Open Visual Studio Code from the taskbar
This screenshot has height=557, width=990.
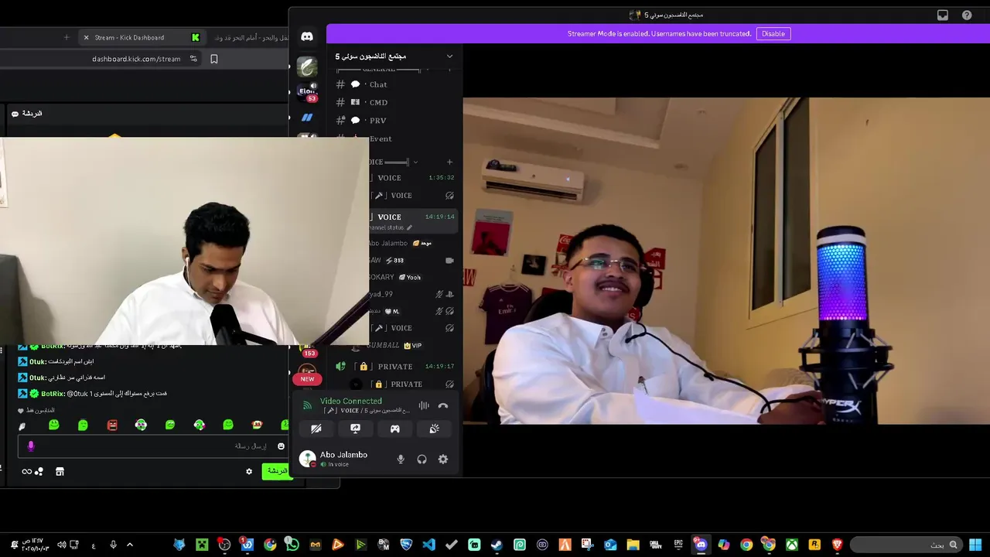click(x=428, y=545)
